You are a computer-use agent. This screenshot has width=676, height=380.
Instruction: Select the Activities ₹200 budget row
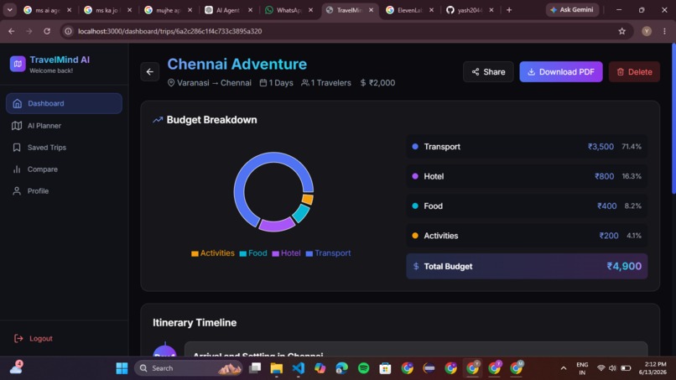tap(527, 236)
